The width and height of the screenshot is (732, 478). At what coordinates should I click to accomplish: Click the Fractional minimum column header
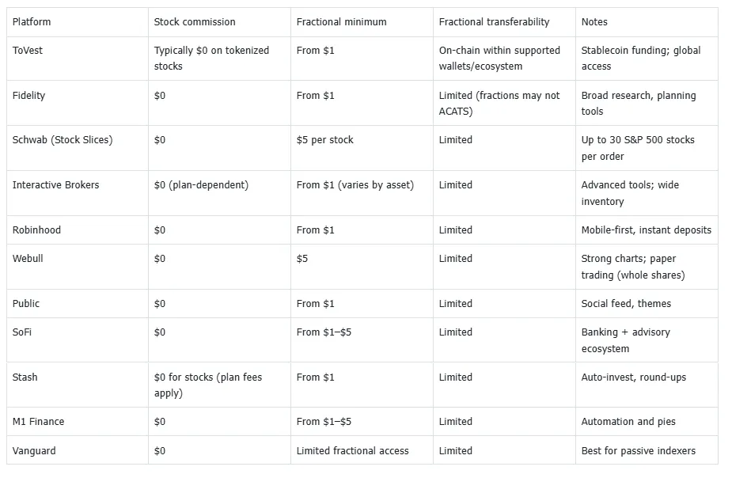pyautogui.click(x=341, y=22)
